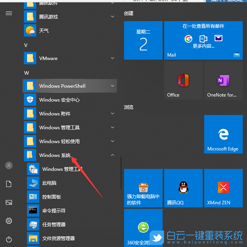Open Pictures from the sidebar
Viewport: 247px width, 247px height.
point(9,202)
